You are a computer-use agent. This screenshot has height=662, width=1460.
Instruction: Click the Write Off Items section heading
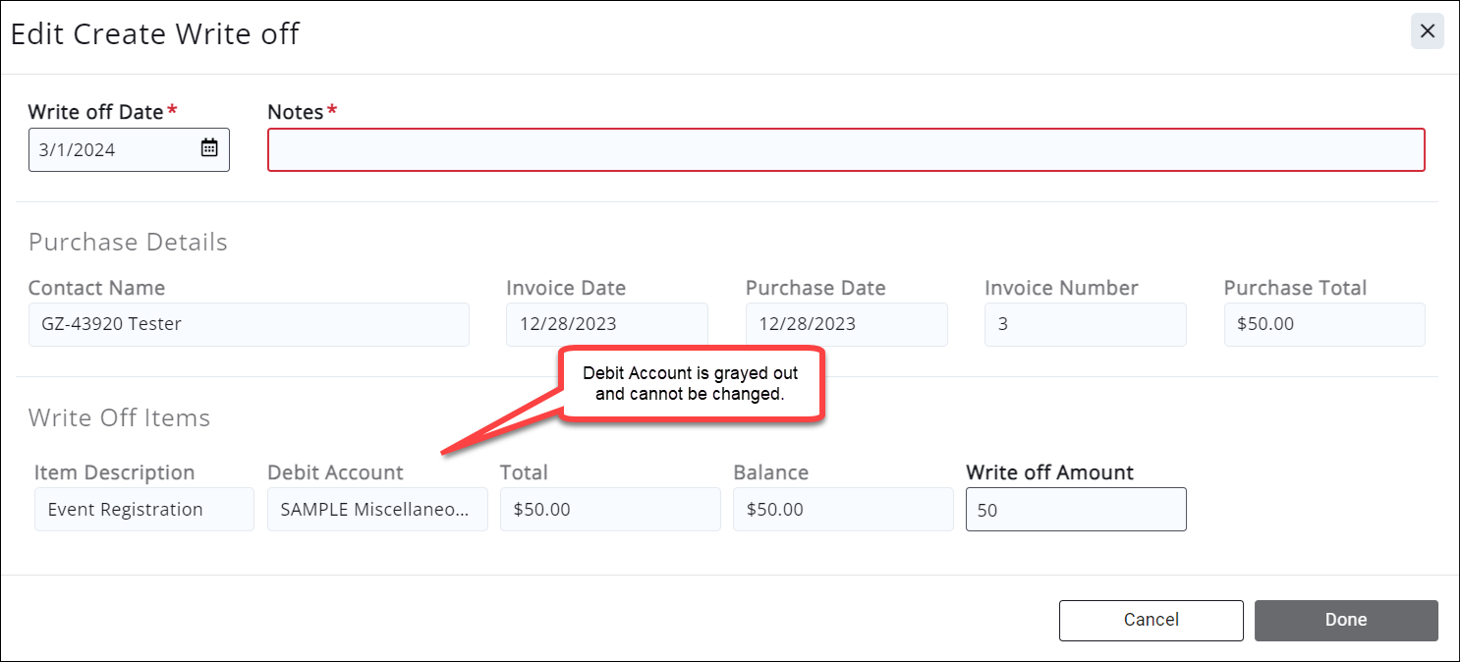pos(119,417)
